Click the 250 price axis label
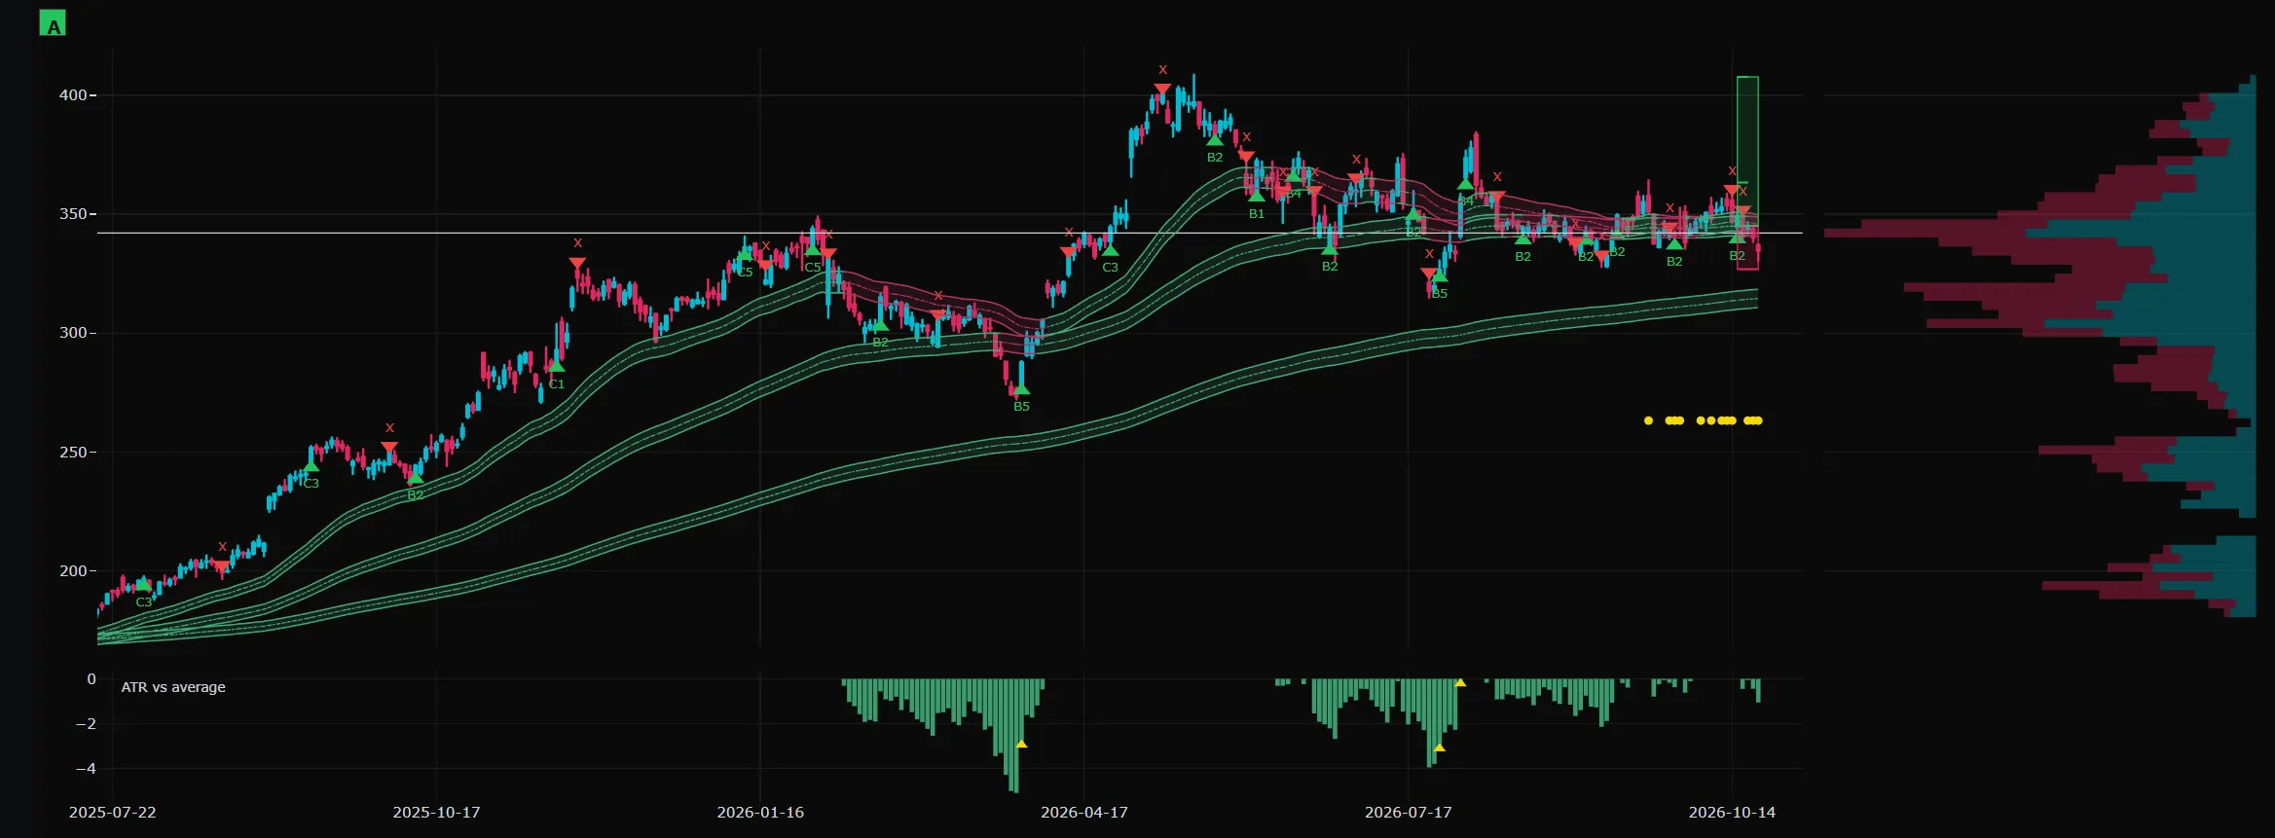 72,453
